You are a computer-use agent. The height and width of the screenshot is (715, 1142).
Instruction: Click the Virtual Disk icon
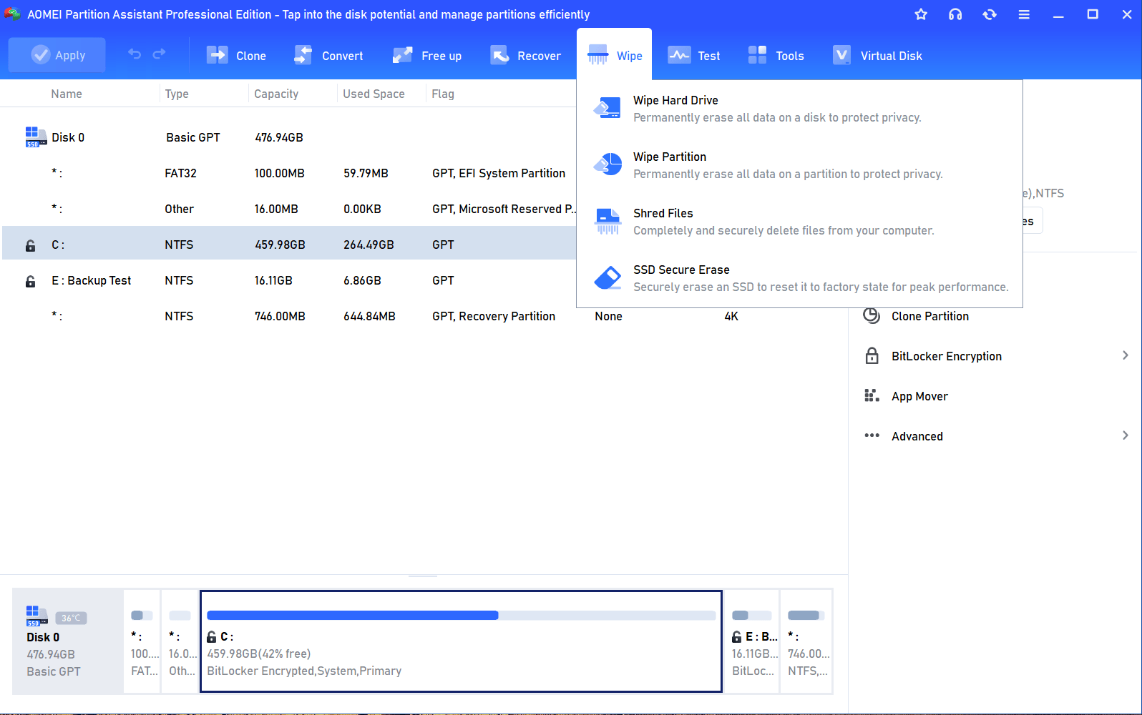click(841, 56)
